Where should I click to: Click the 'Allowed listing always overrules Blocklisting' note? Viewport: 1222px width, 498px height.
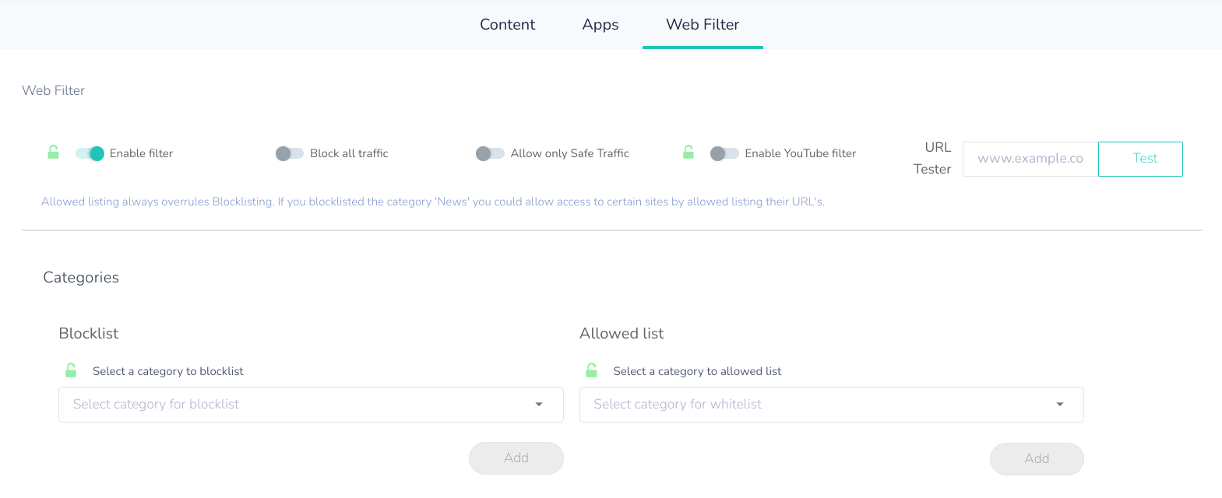tap(433, 202)
